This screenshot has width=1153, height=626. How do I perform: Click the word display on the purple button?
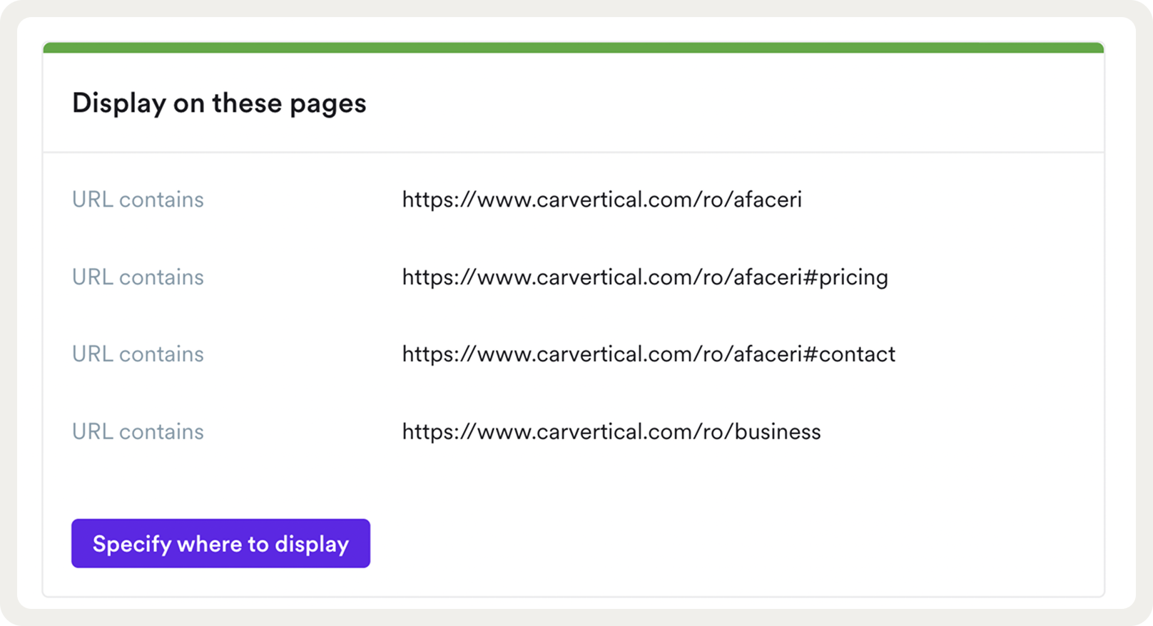tap(312, 544)
